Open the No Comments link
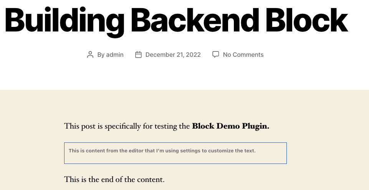This screenshot has height=190, width=369. (x=243, y=55)
